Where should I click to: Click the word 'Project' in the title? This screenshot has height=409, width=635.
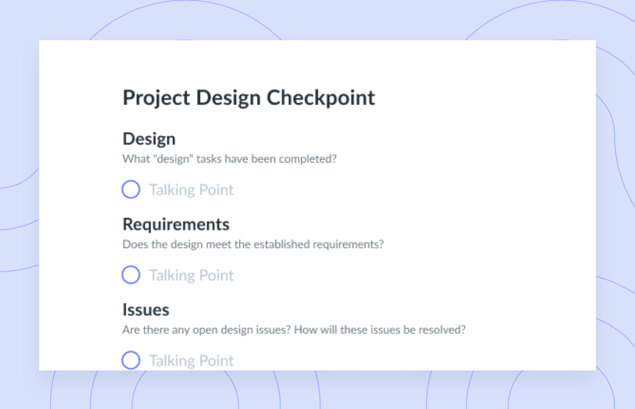(x=157, y=98)
